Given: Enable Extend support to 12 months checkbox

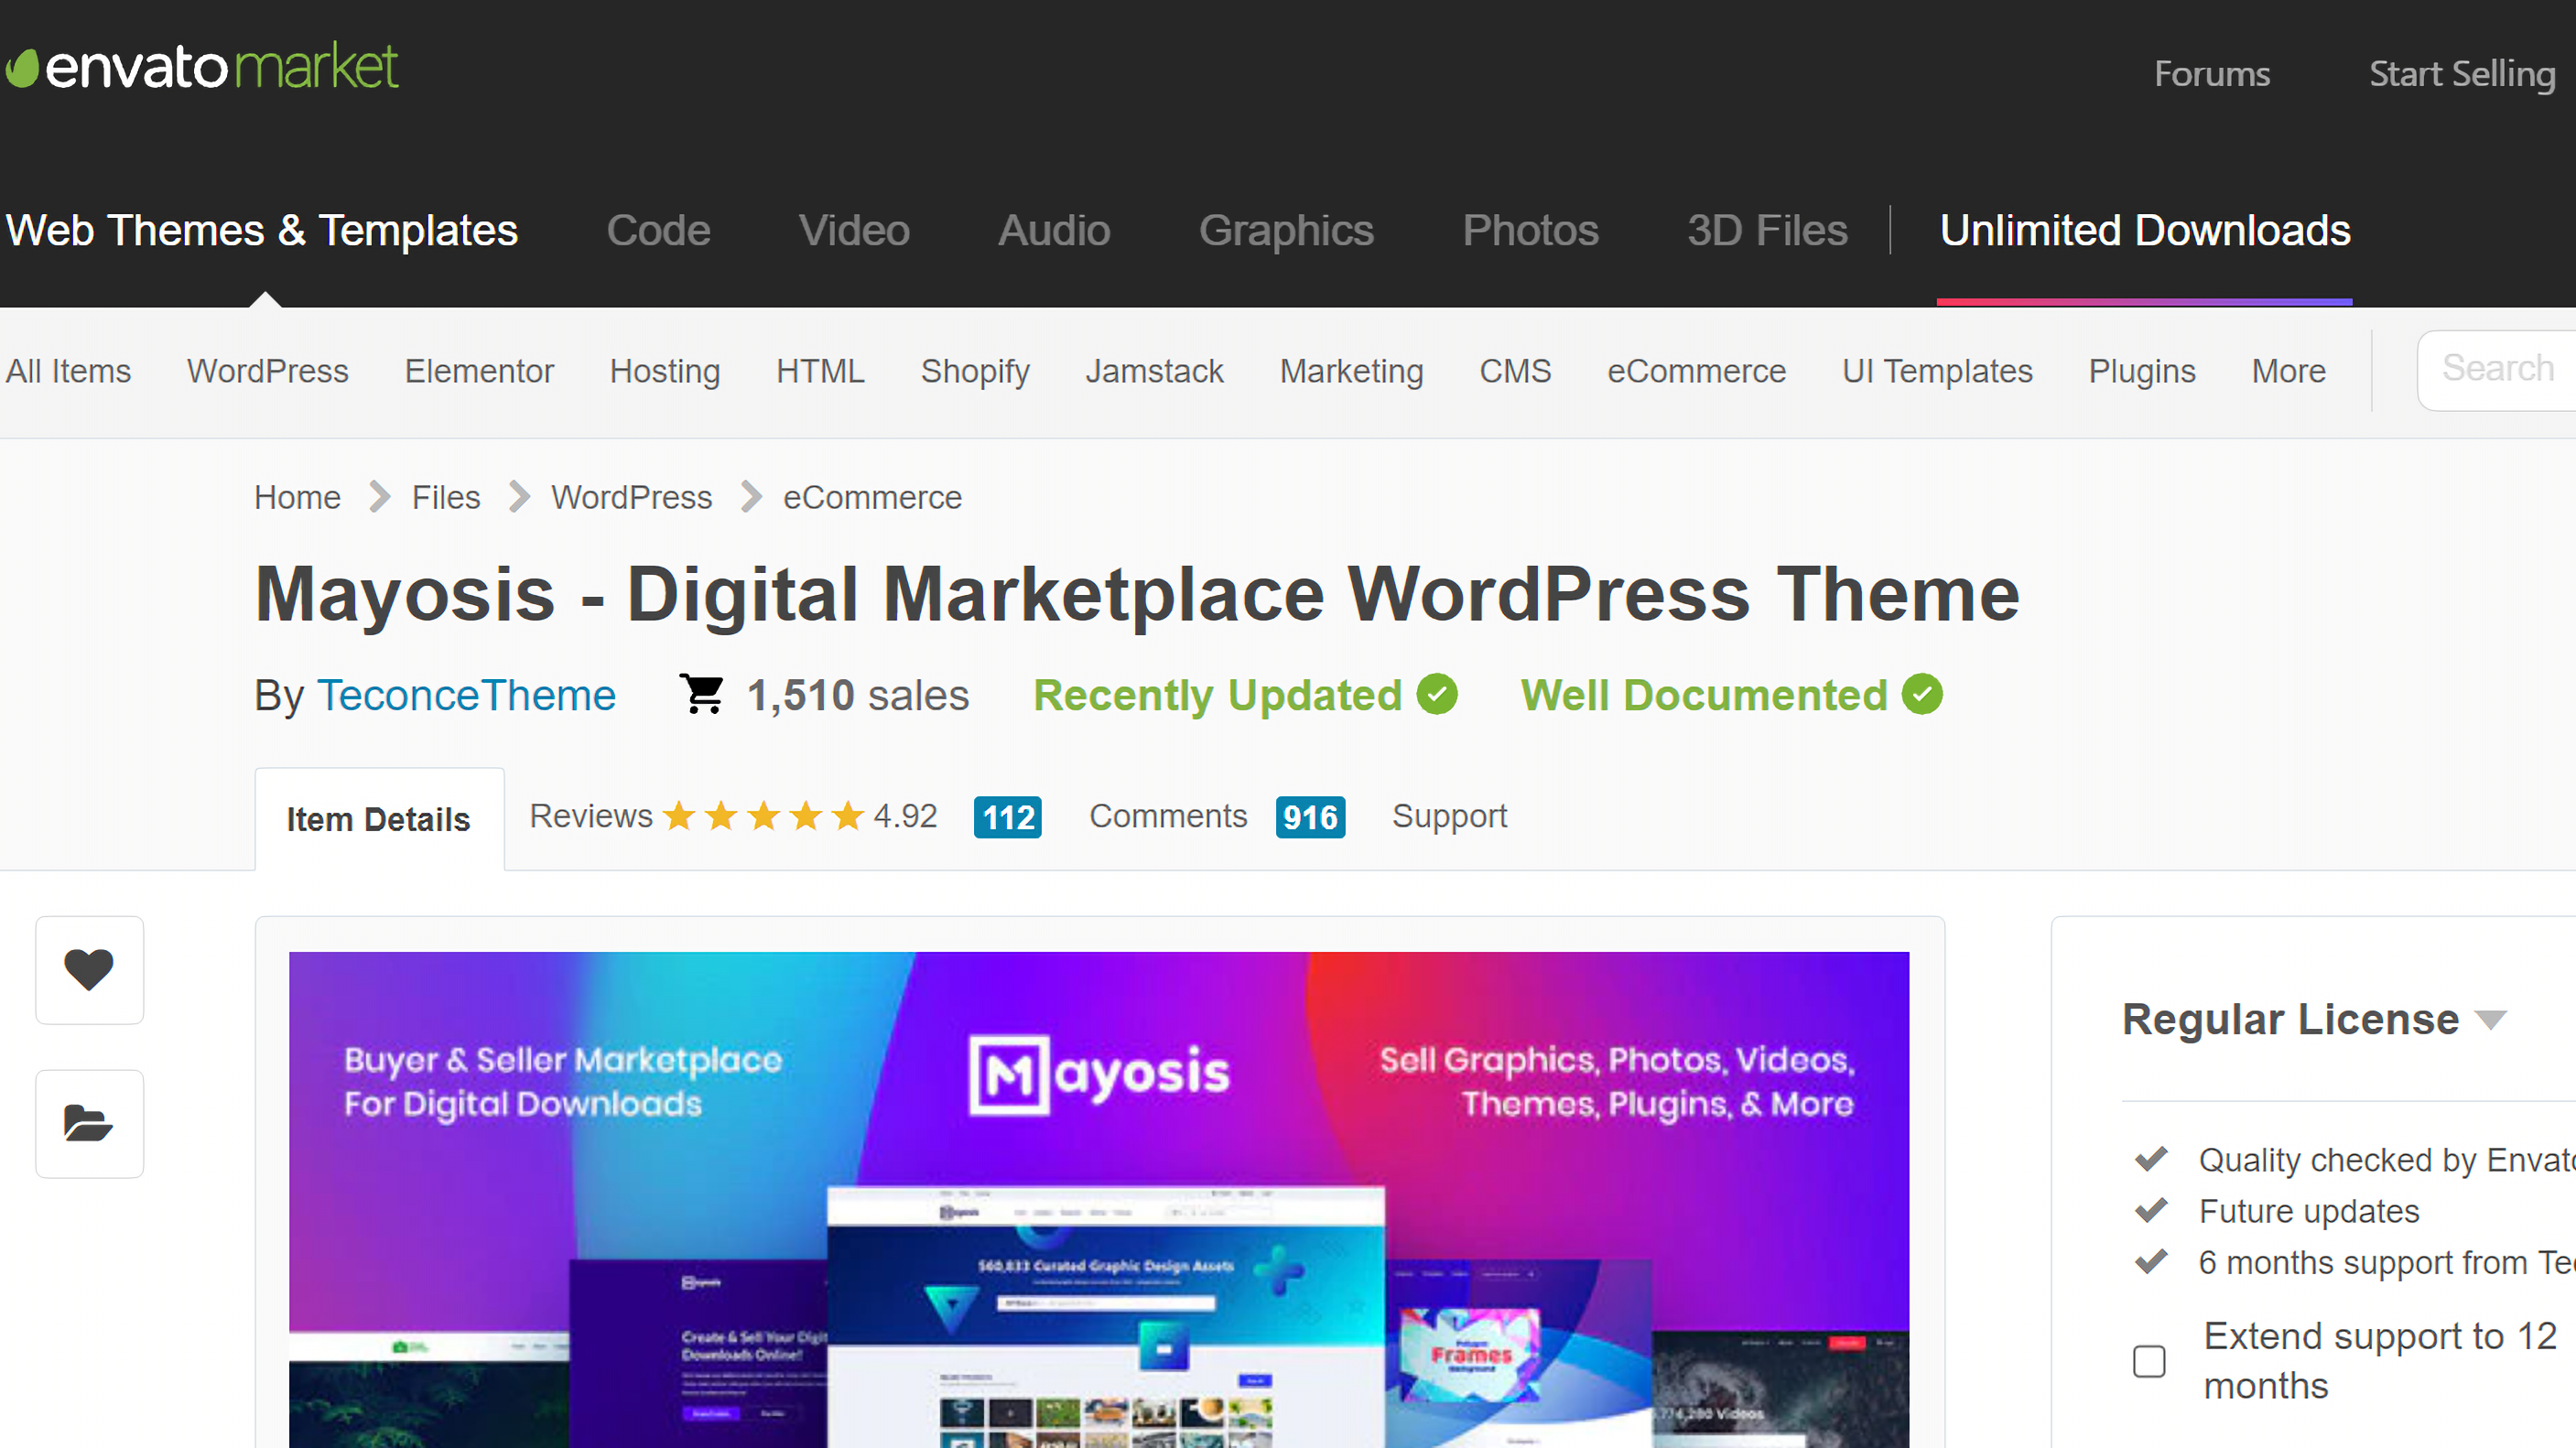Looking at the screenshot, I should click(2149, 1360).
